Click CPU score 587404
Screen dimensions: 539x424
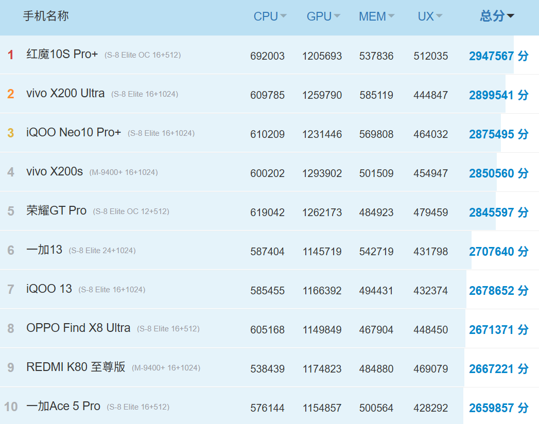(x=267, y=252)
